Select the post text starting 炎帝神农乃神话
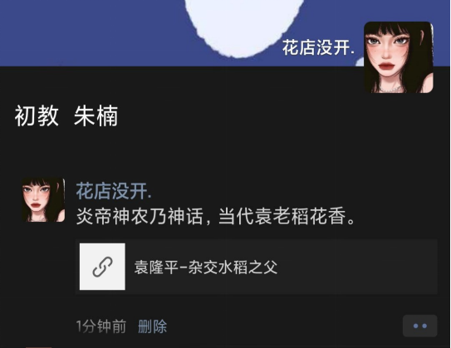 pyautogui.click(x=216, y=216)
